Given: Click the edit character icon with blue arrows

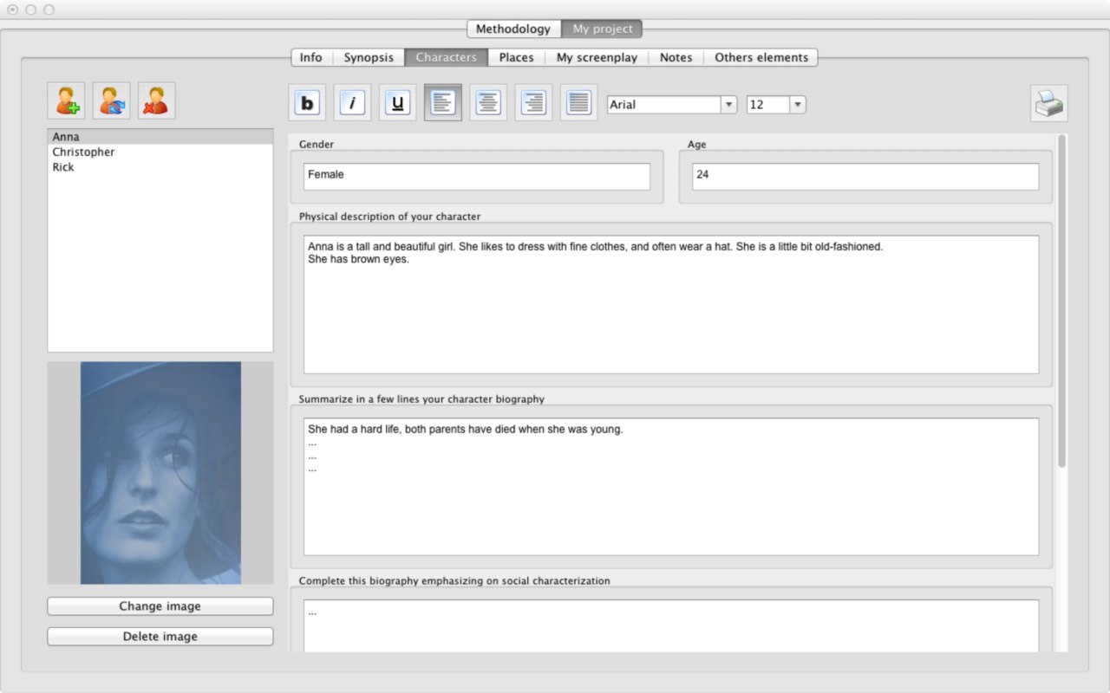Looking at the screenshot, I should [x=112, y=100].
